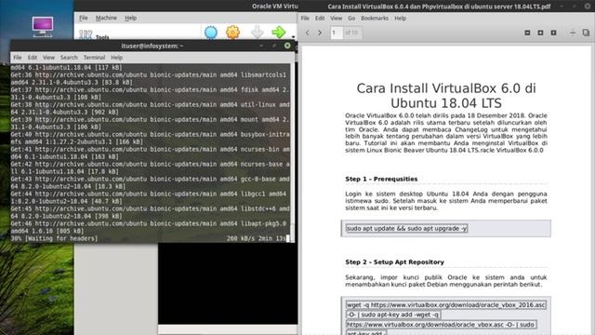Open the PDF viewer Bookmarks menu
Image resolution: width=595 pixels, height=335 pixels.
375,18
